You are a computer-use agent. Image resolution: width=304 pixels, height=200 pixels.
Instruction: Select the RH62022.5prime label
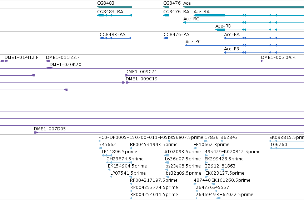(235, 195)
